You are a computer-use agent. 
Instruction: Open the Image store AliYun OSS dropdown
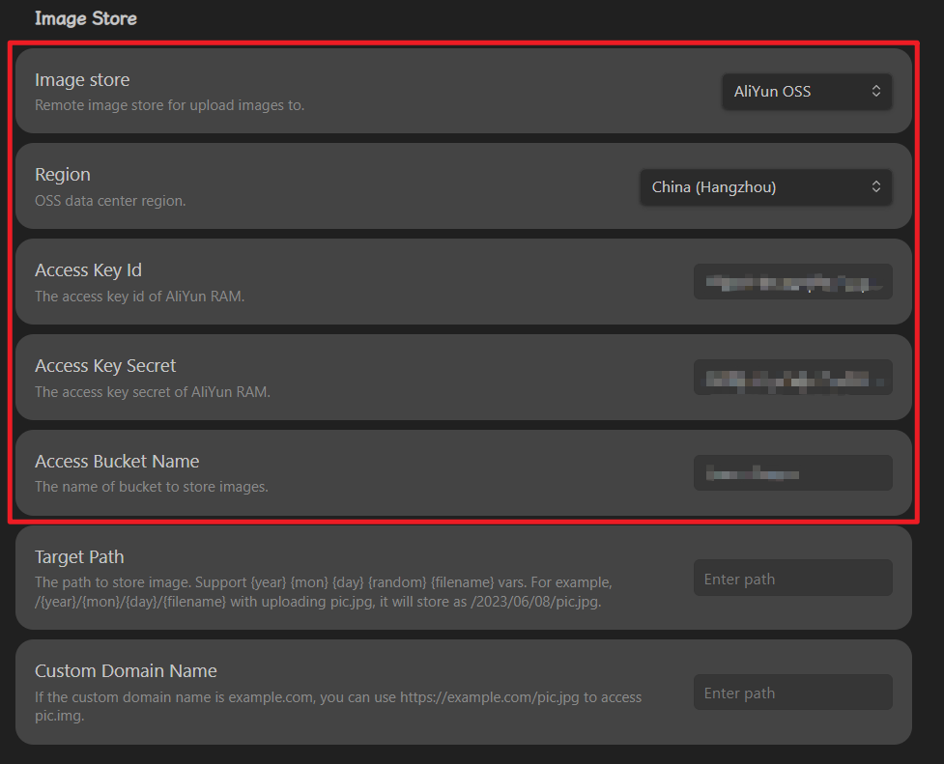pyautogui.click(x=807, y=92)
